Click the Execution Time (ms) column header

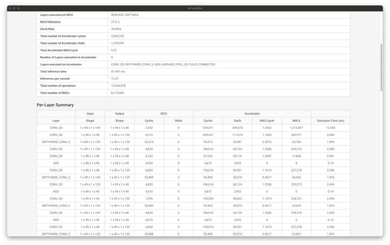pyautogui.click(x=331, y=121)
